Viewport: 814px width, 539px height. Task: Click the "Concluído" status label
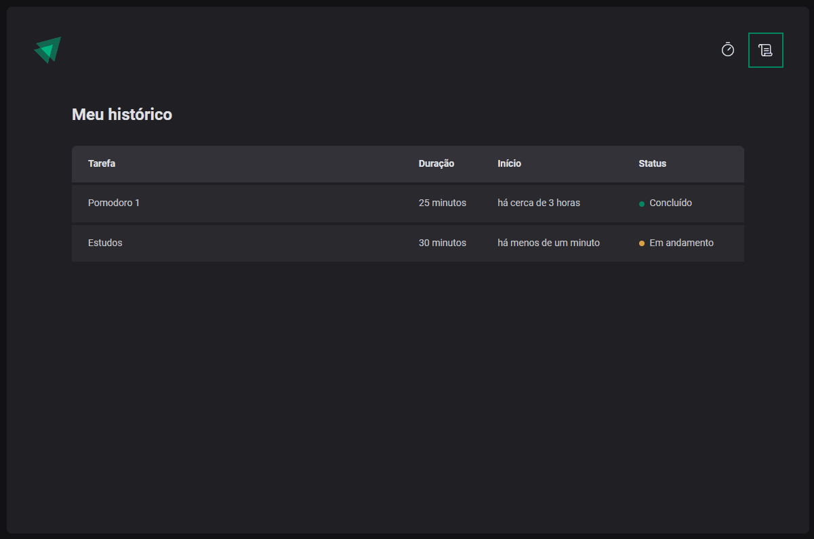(x=670, y=203)
